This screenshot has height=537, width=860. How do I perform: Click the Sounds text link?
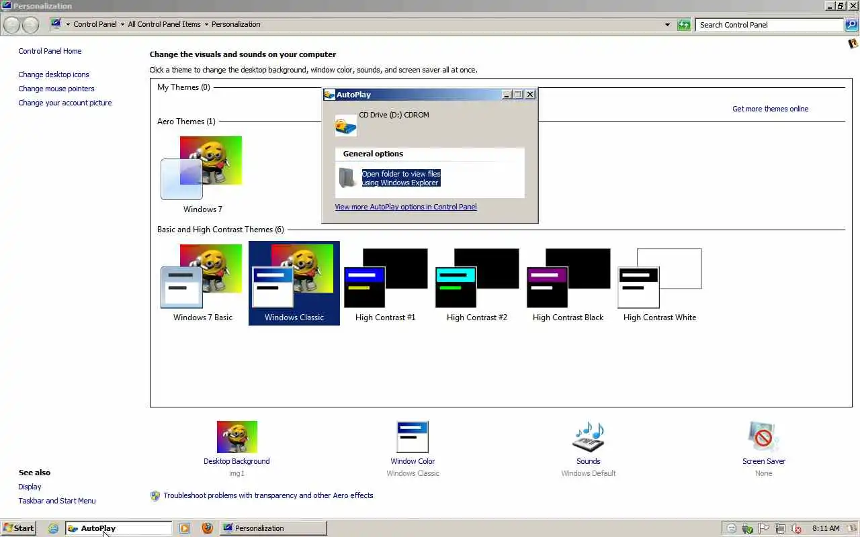[588, 461]
